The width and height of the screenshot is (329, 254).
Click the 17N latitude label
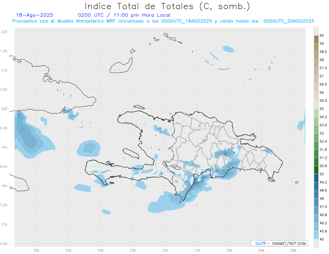point(4,224)
